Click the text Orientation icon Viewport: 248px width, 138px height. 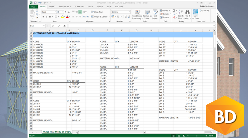85,12
